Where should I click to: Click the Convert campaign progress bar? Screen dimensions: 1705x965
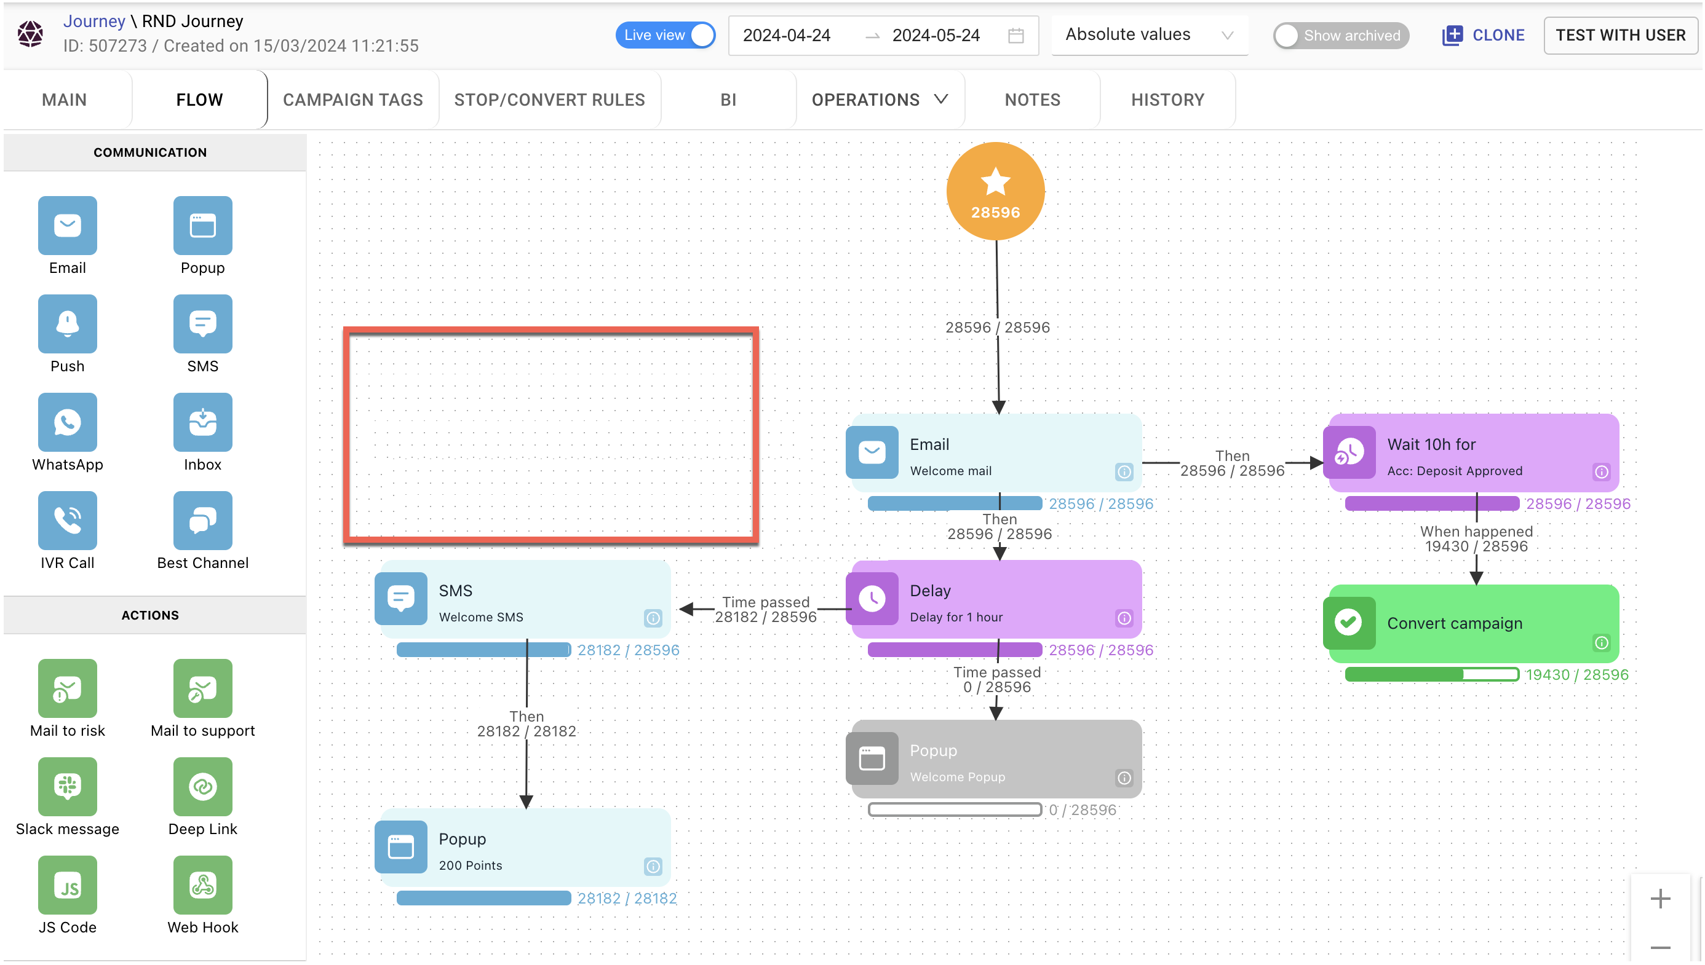pyautogui.click(x=1431, y=675)
